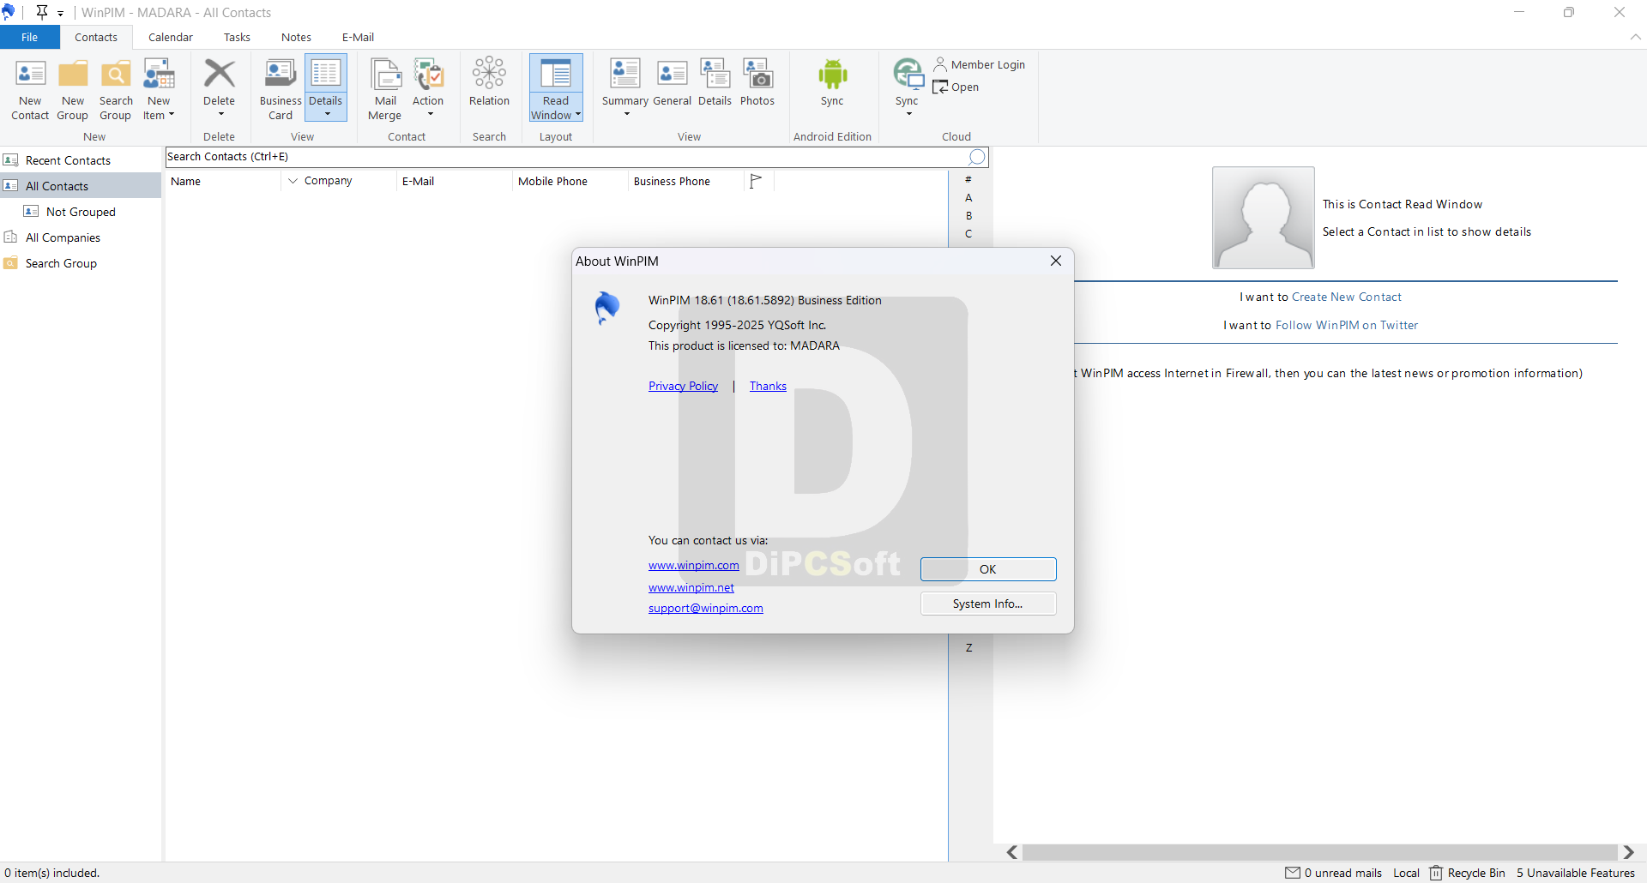Click OK in About WinPIM dialog
The image size is (1647, 883).
(x=988, y=569)
